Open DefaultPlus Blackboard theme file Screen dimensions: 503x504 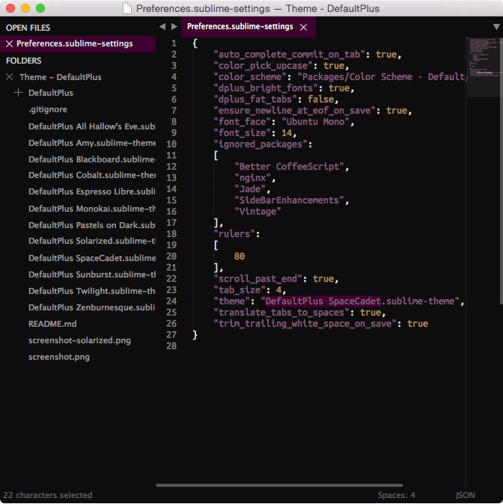point(92,159)
